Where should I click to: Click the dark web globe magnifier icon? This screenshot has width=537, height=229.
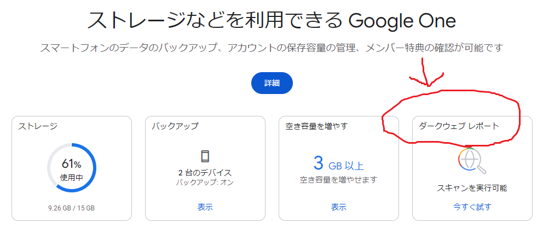click(472, 160)
